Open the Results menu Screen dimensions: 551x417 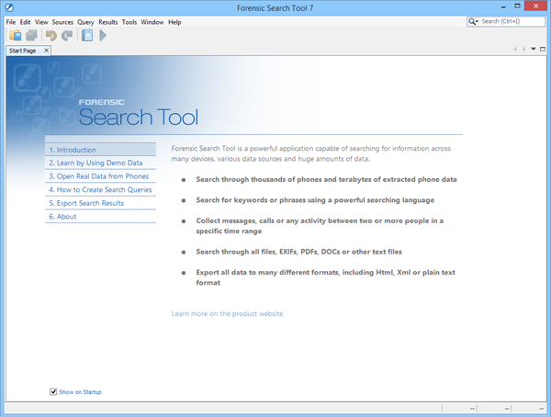[x=110, y=21]
